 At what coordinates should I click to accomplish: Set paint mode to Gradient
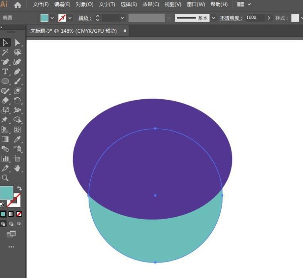(x=11, y=214)
